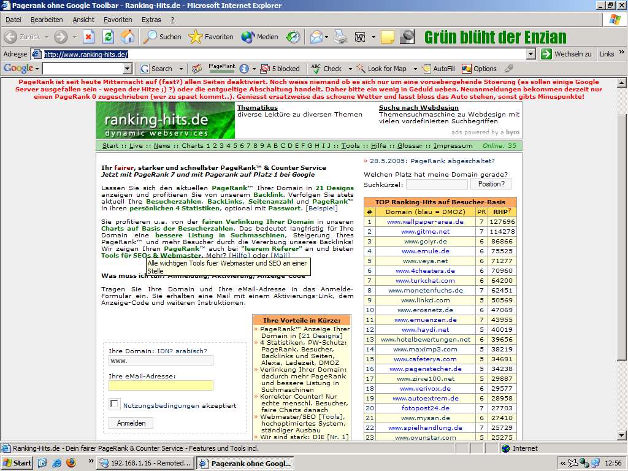Open the Mail button dropdown arrow

(327, 37)
